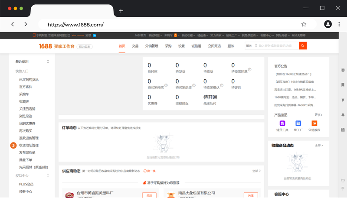The height and width of the screenshot is (198, 347).
Task: Collapse the 快捷入口 sidebar section
Action: pyautogui.click(x=48, y=71)
